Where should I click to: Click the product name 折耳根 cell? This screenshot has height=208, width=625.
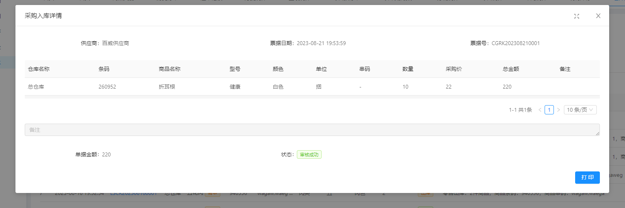(x=167, y=87)
